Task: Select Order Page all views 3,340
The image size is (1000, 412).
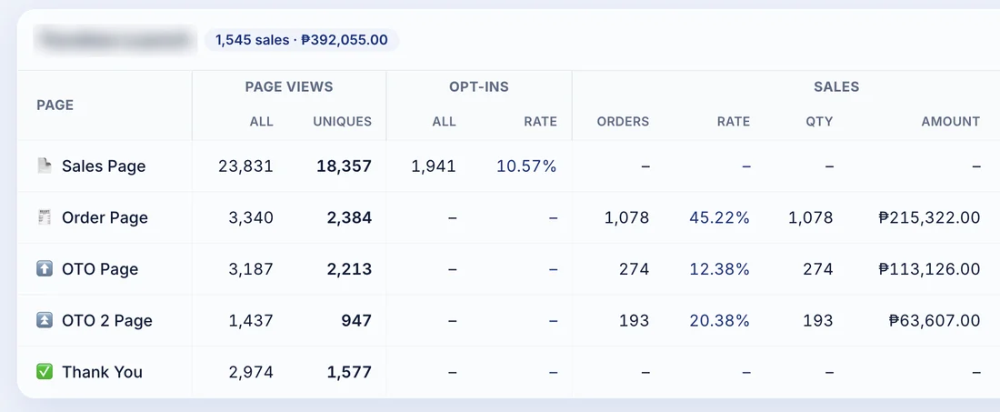Action: (251, 218)
